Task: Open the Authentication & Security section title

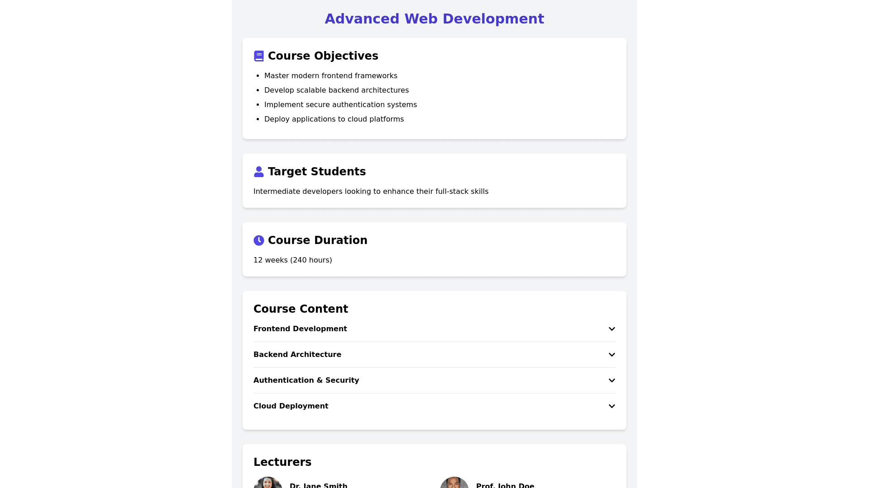Action: pyautogui.click(x=306, y=380)
